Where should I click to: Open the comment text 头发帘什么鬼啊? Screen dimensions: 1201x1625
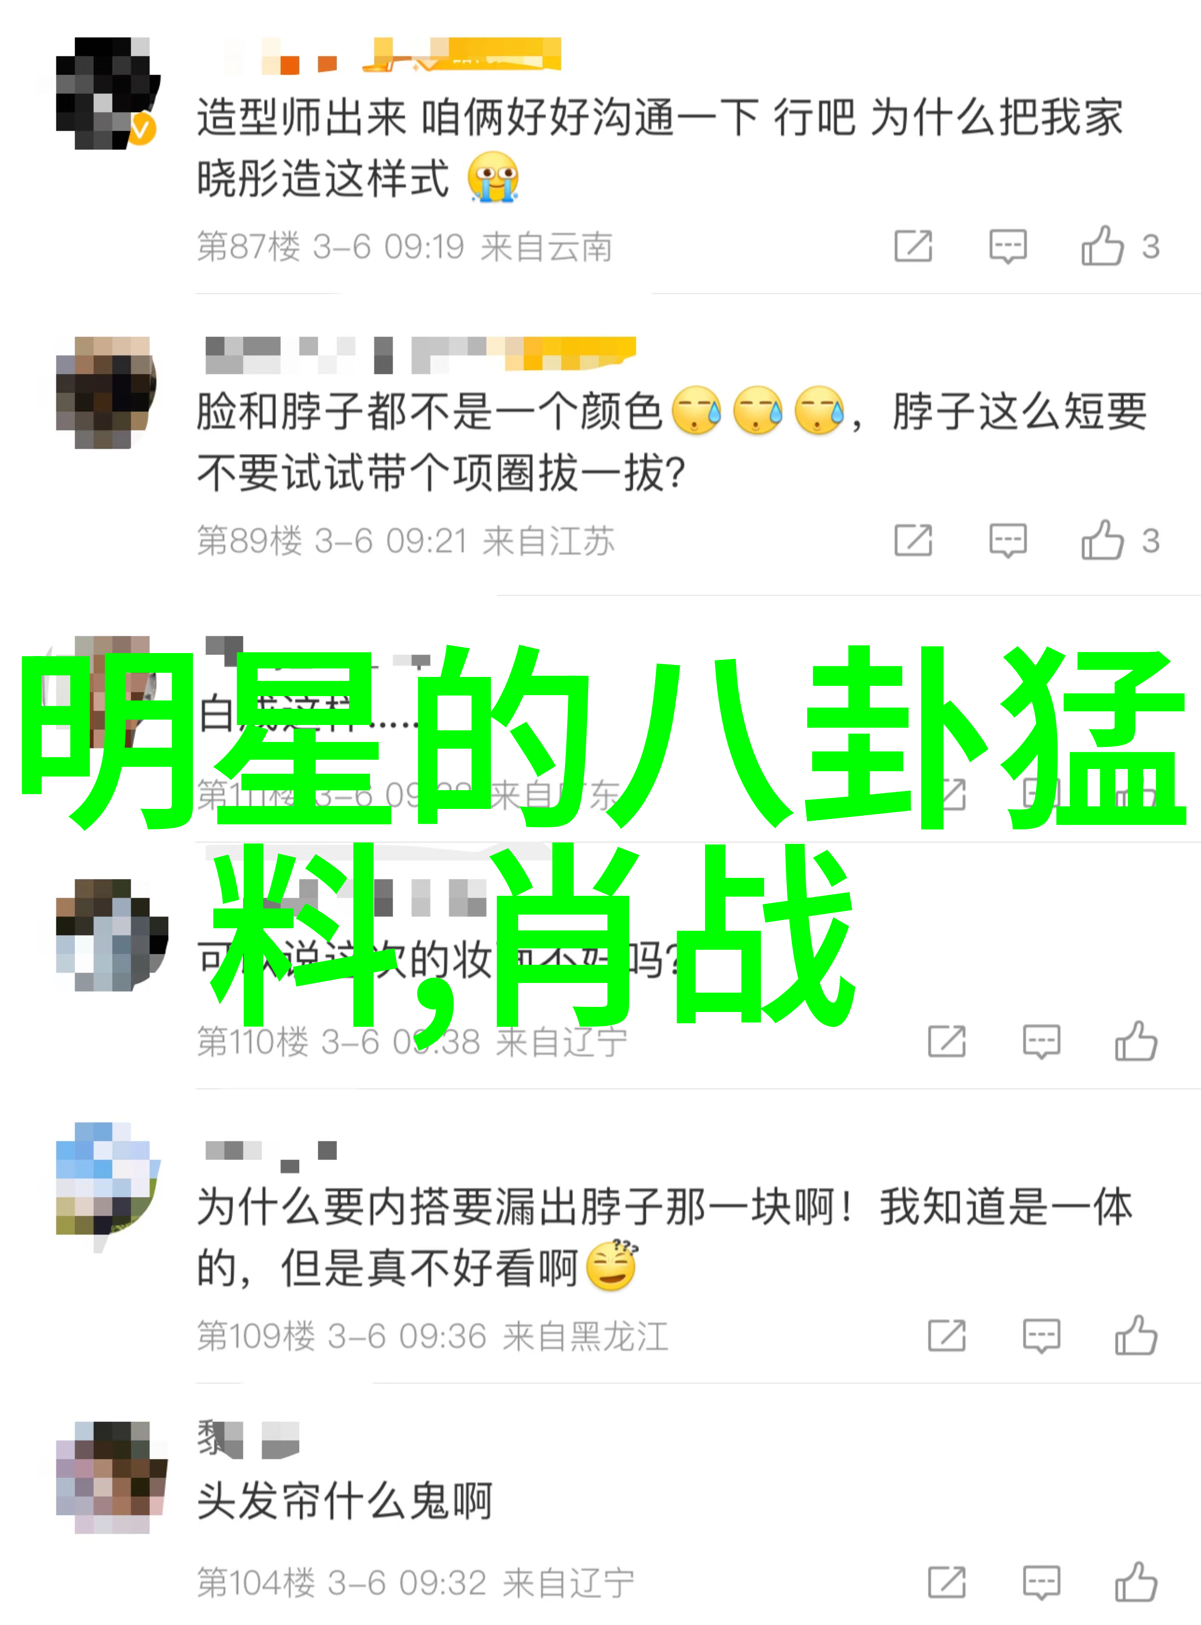click(x=344, y=1501)
